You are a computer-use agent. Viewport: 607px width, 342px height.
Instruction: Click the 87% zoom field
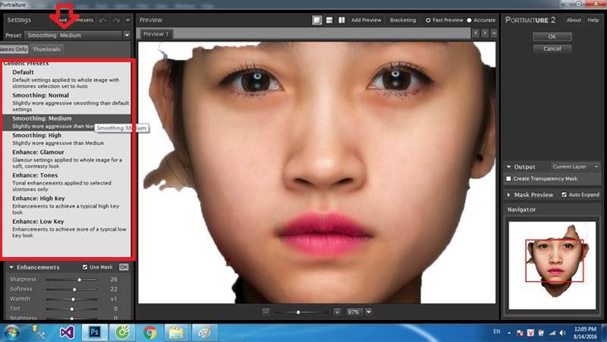[x=354, y=312]
